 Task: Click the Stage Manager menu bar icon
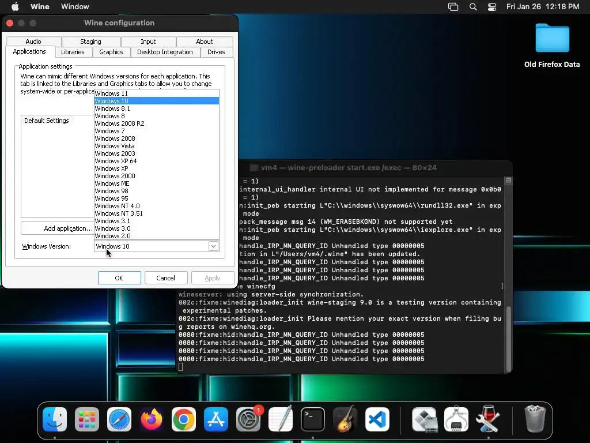(453, 6)
